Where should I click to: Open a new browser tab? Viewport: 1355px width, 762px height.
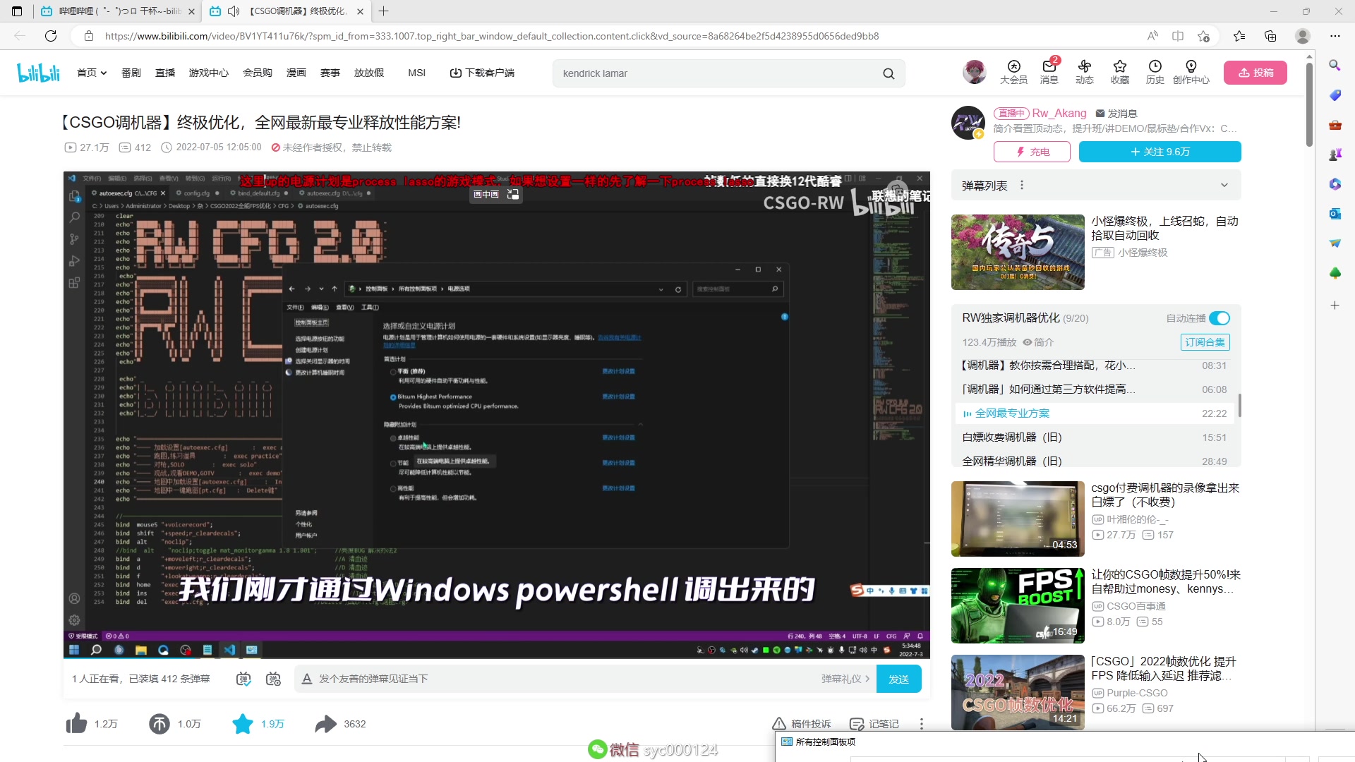[384, 11]
